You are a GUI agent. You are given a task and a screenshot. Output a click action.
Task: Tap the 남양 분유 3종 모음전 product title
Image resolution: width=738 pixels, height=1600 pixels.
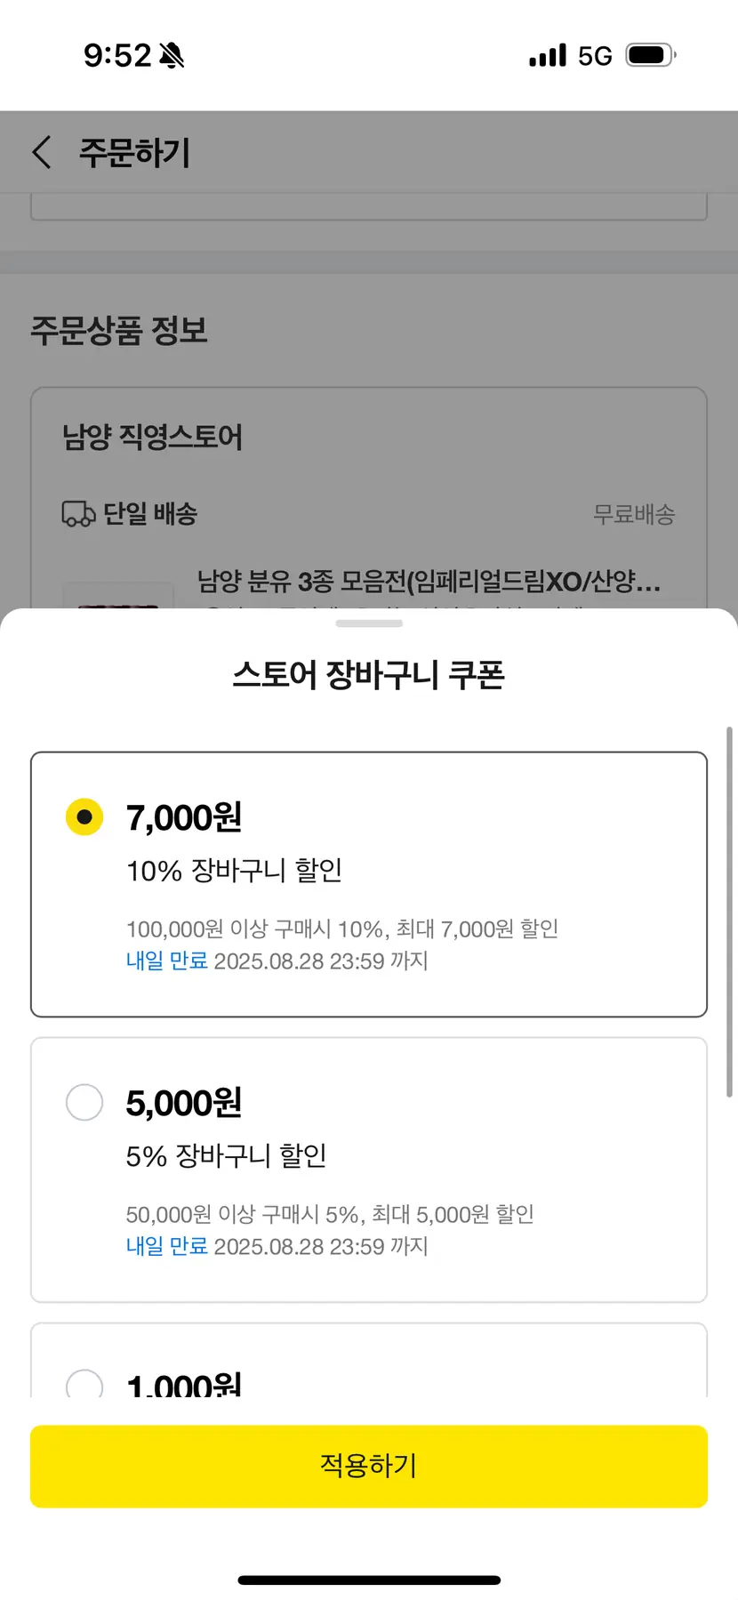point(429,582)
